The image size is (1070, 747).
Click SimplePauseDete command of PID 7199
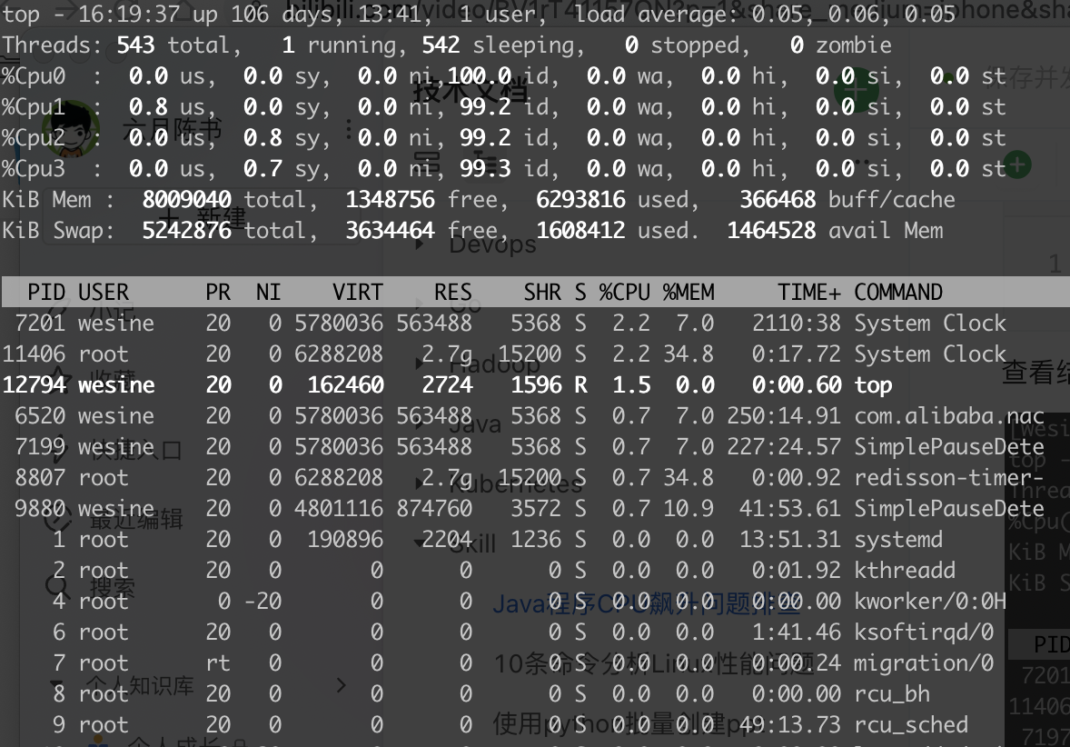[949, 446]
